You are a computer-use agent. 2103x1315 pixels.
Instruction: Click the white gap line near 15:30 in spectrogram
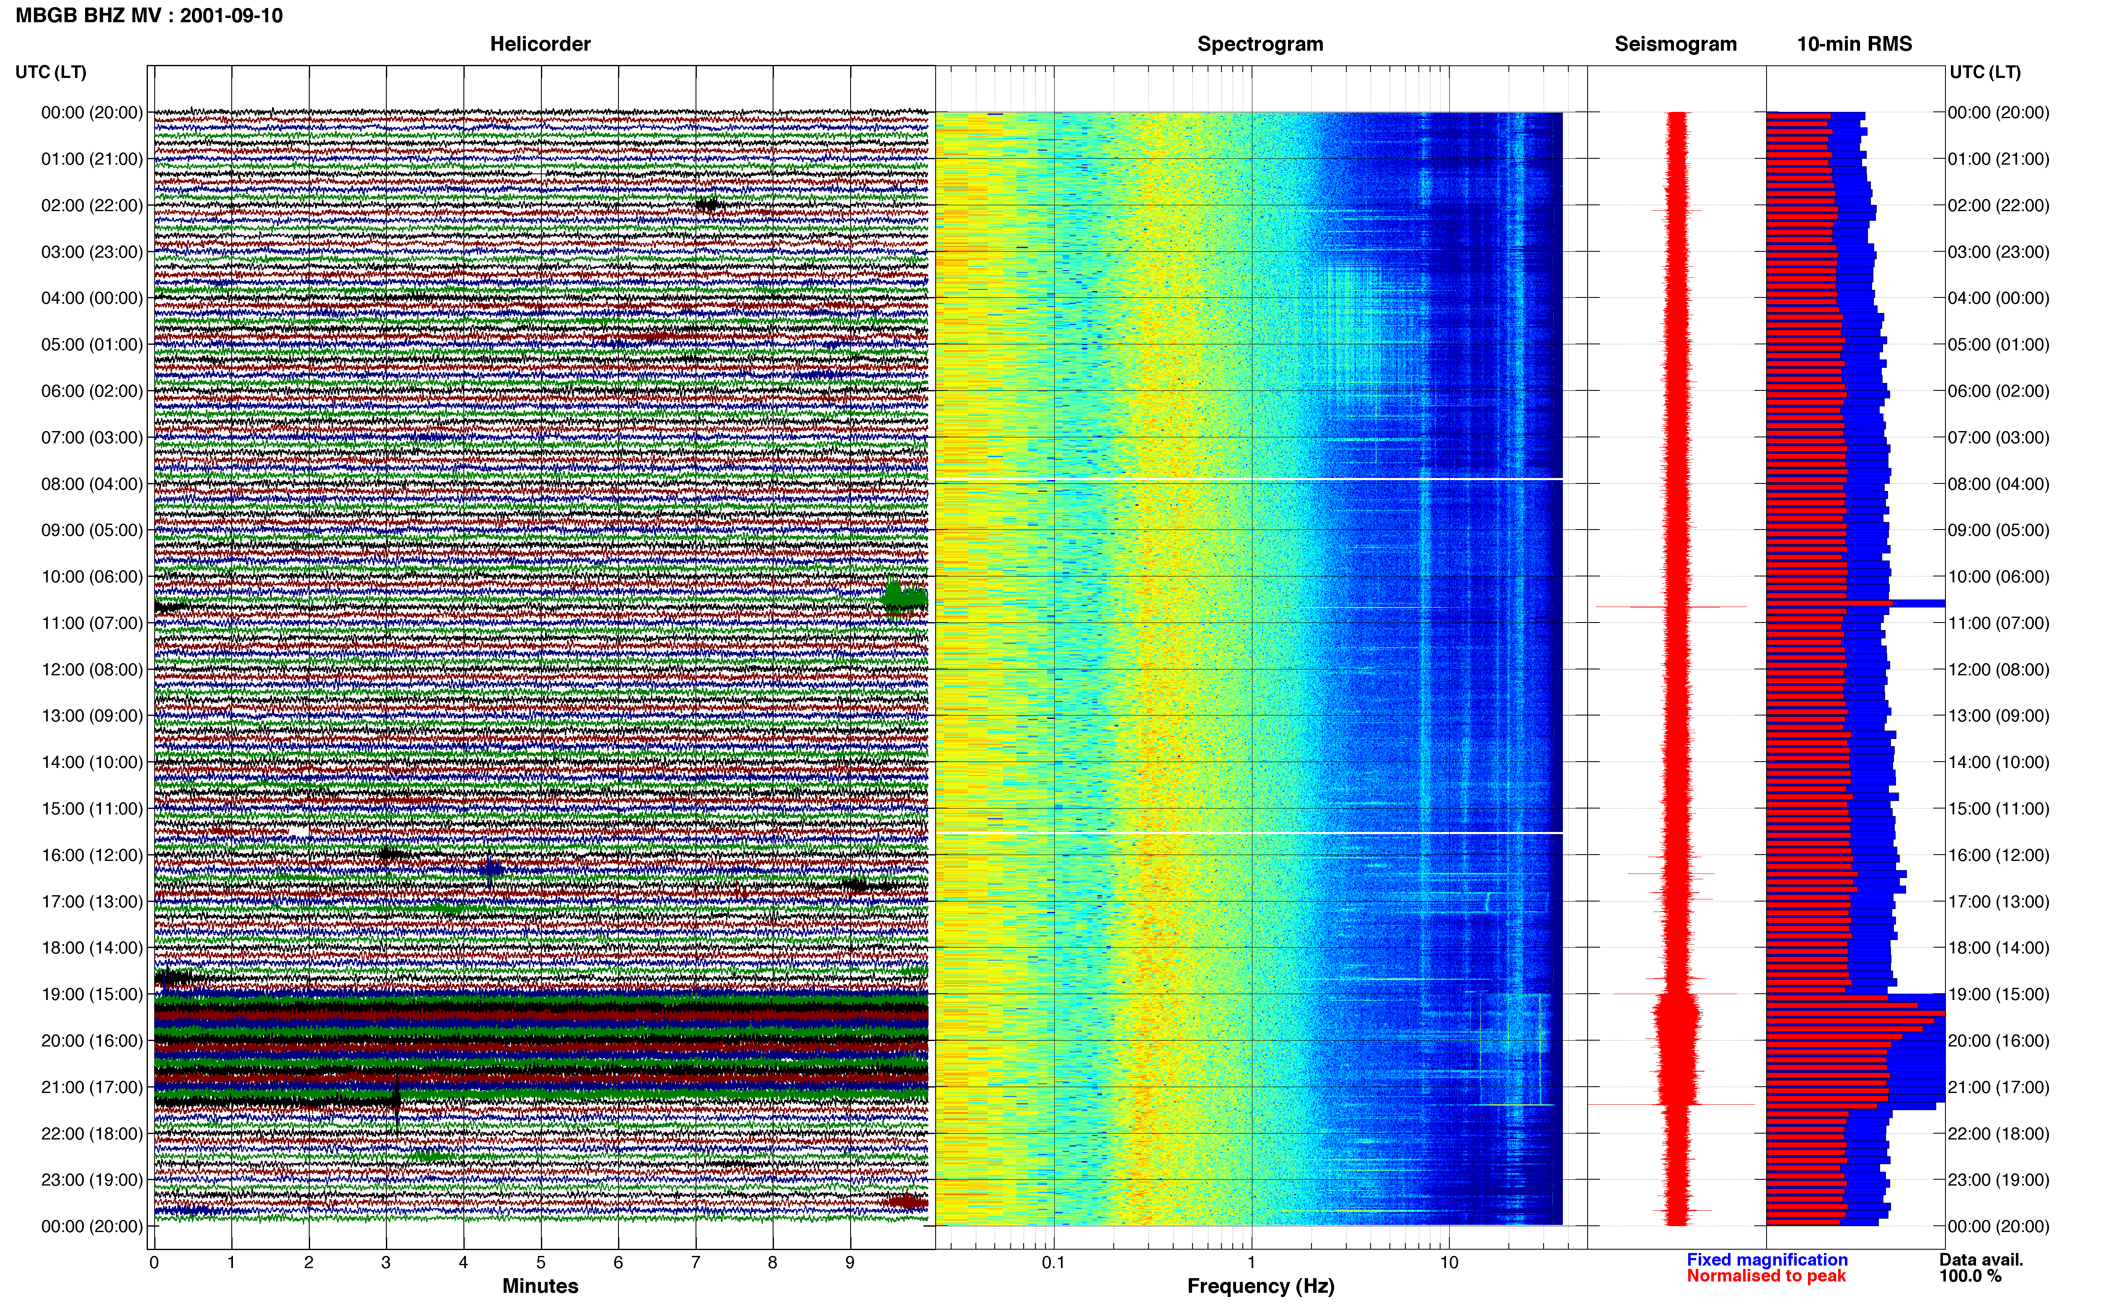(1249, 833)
